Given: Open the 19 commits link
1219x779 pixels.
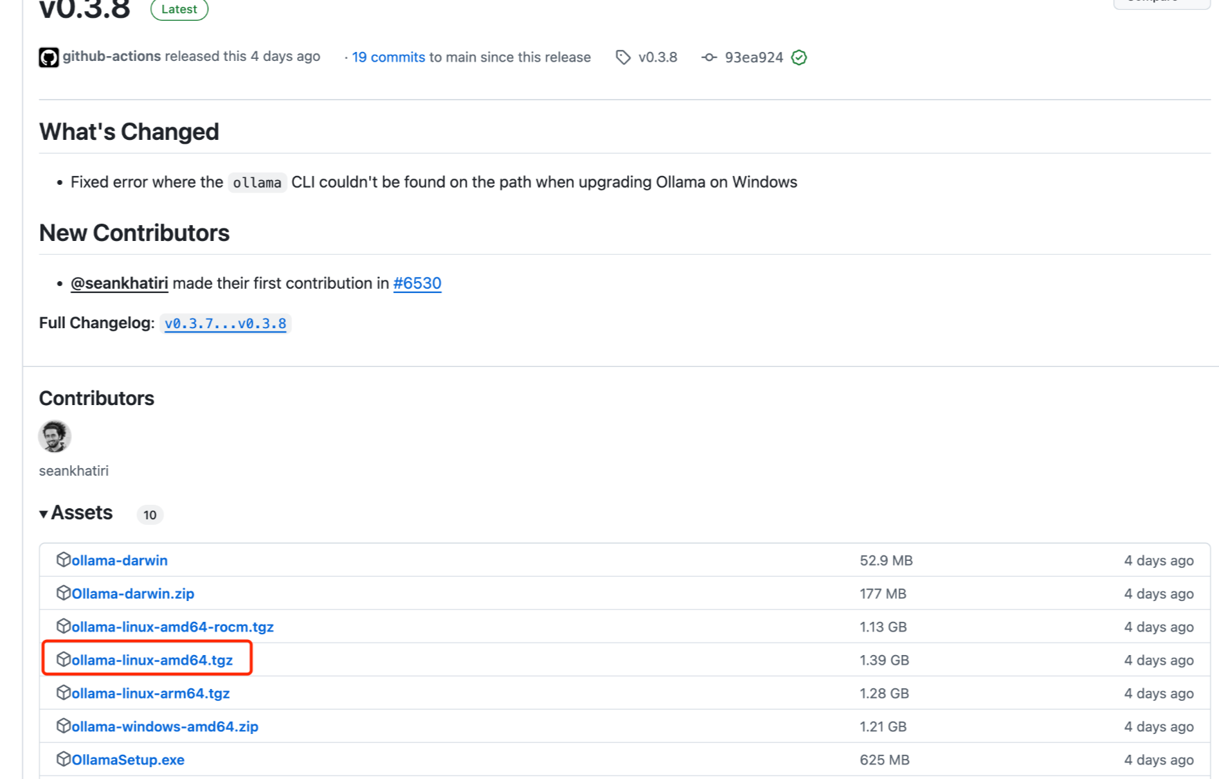Looking at the screenshot, I should click(388, 57).
